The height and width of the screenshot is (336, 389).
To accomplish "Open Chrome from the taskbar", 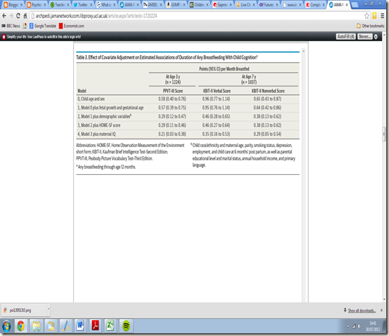I will (21, 326).
